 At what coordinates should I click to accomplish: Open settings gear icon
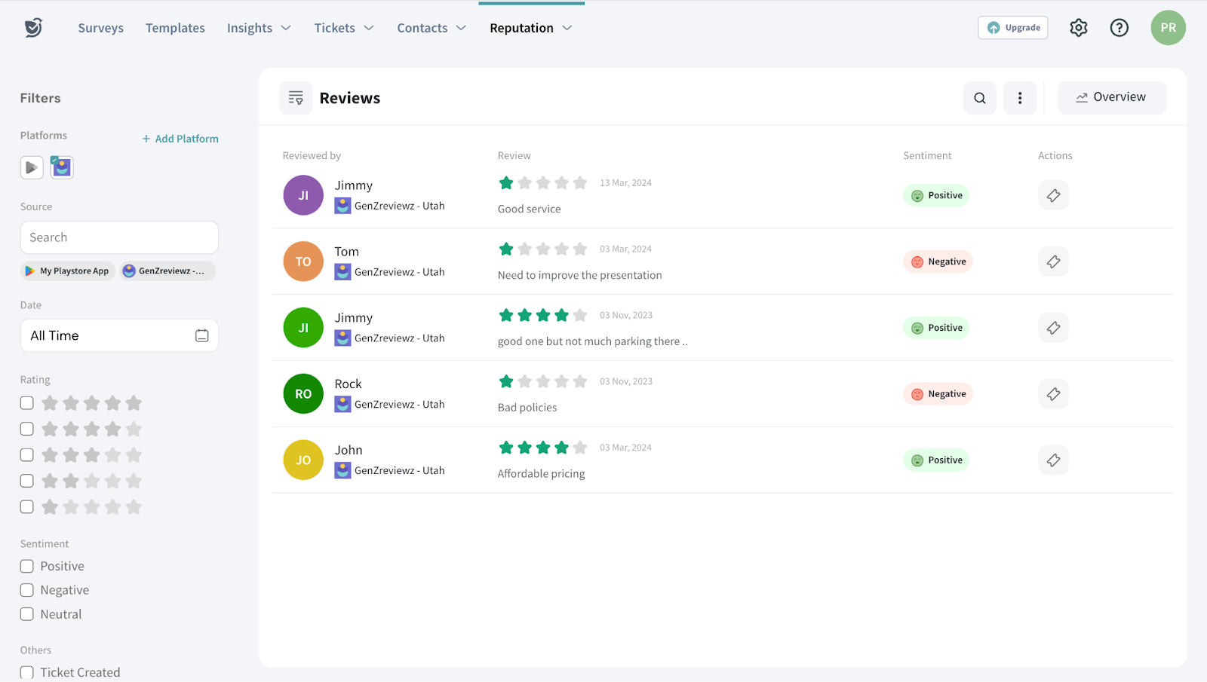tap(1078, 28)
